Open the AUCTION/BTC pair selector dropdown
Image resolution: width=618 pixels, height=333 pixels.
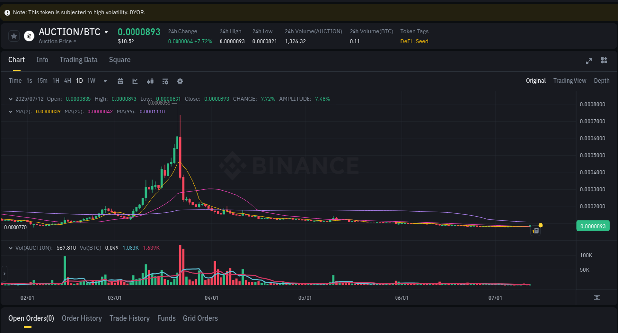107,32
